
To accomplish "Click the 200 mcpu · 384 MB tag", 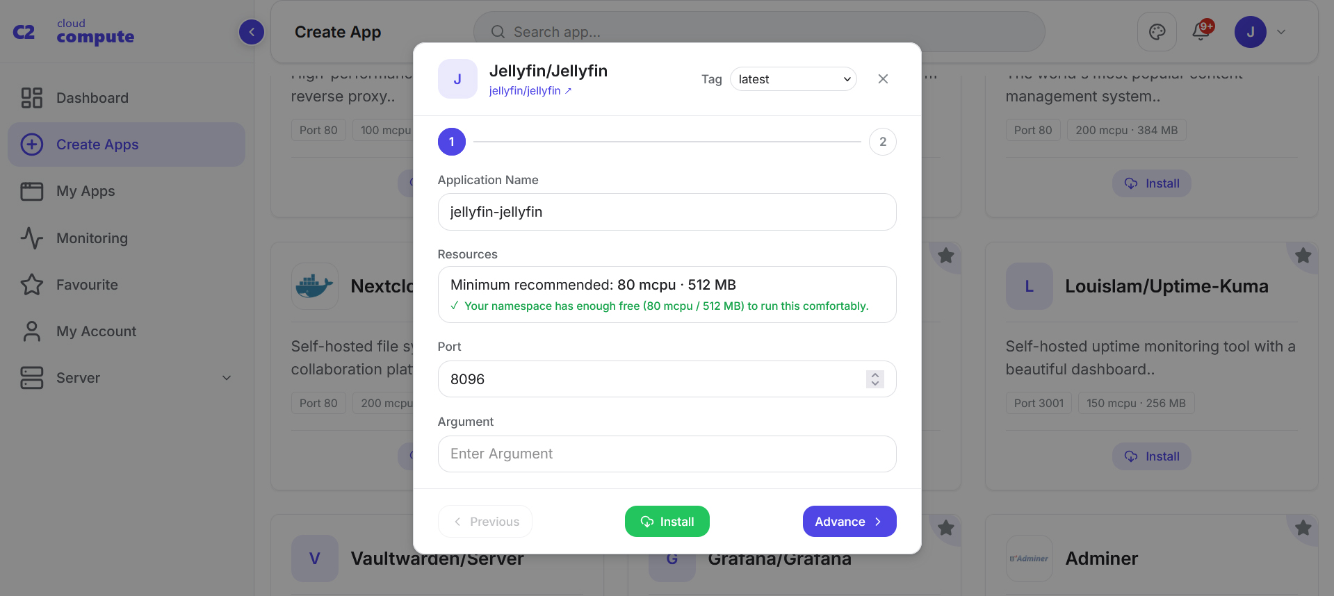I will click(1127, 130).
